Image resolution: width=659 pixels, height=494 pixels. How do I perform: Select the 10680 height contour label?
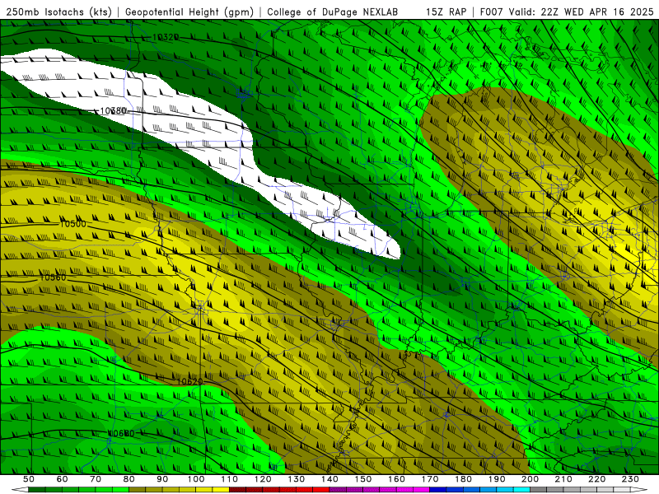(x=121, y=433)
